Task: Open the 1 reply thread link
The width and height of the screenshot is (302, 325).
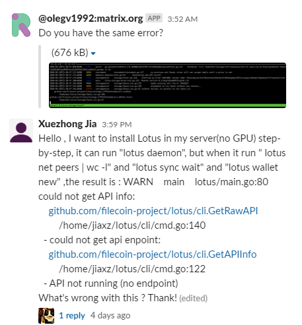Action: click(x=72, y=316)
